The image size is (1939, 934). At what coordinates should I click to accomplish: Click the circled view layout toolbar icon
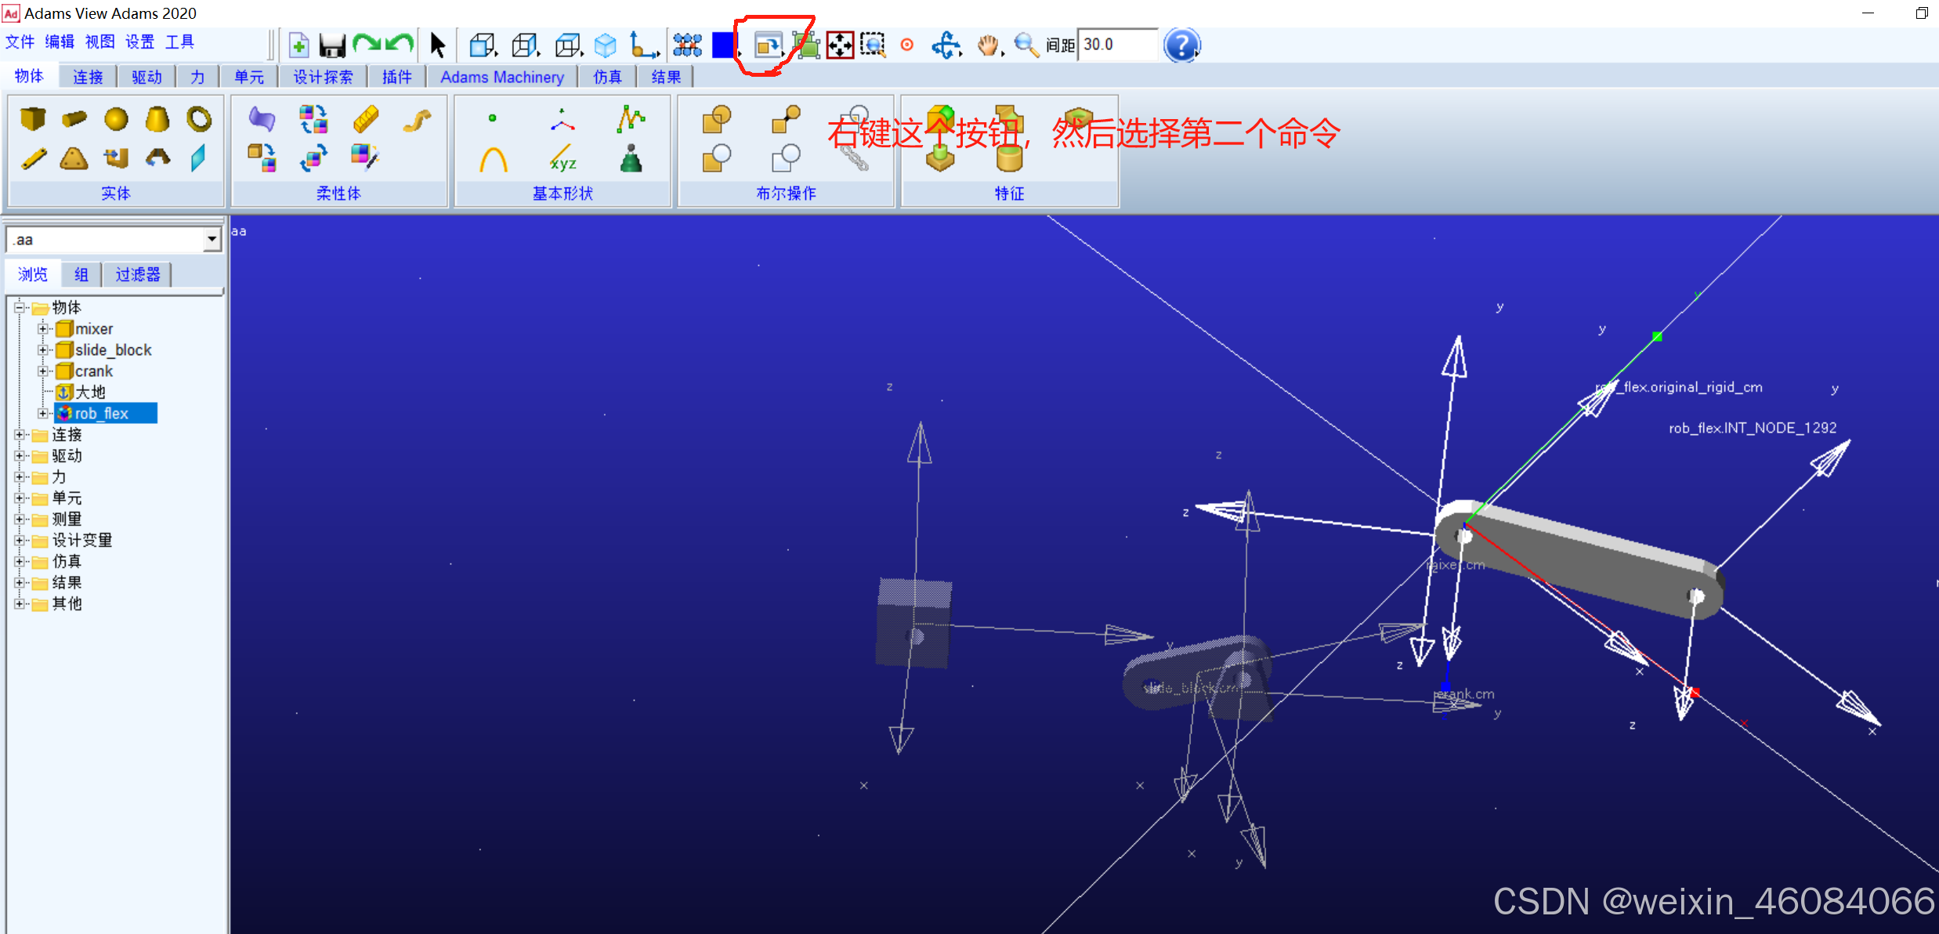tap(768, 45)
